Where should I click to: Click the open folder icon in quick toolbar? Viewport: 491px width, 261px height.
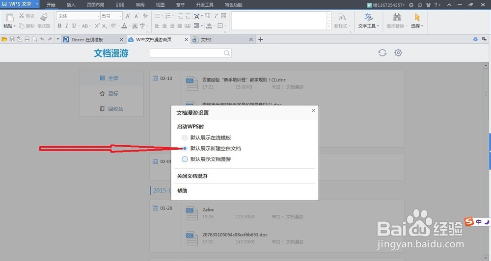[x=4, y=39]
